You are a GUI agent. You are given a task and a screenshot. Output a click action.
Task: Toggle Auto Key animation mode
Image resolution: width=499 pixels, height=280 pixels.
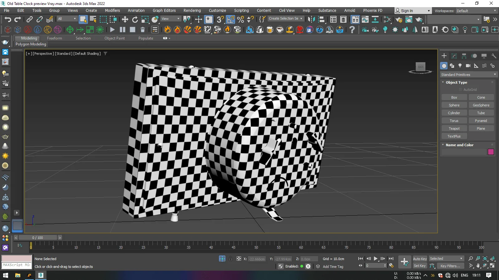pyautogui.click(x=419, y=259)
